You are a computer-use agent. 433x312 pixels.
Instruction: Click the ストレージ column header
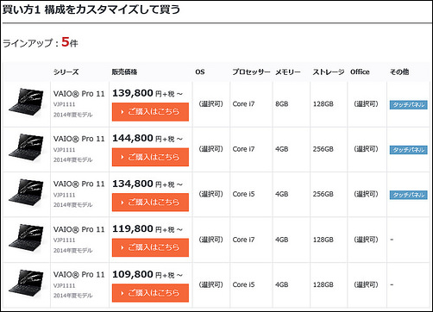coord(329,72)
